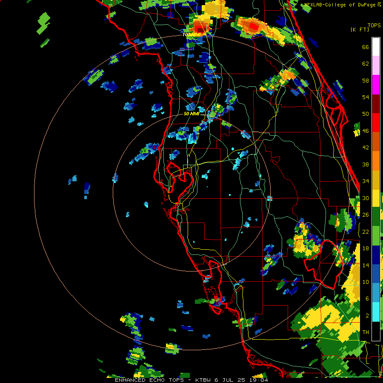Screen dimensions: 383x383
Task: Click the 38 legend value
Action: pyautogui.click(x=366, y=164)
